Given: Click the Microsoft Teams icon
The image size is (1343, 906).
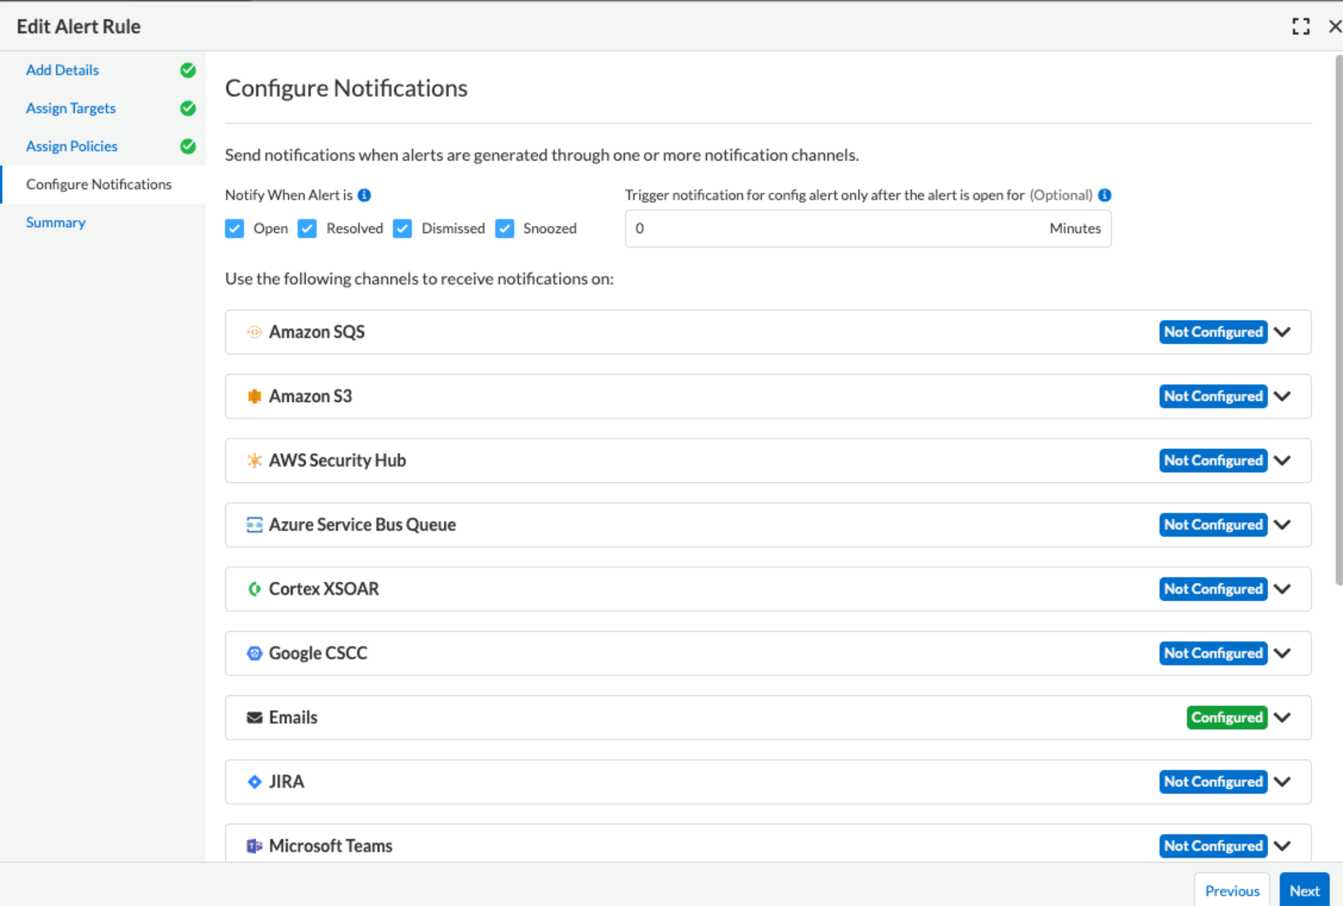Looking at the screenshot, I should [254, 845].
